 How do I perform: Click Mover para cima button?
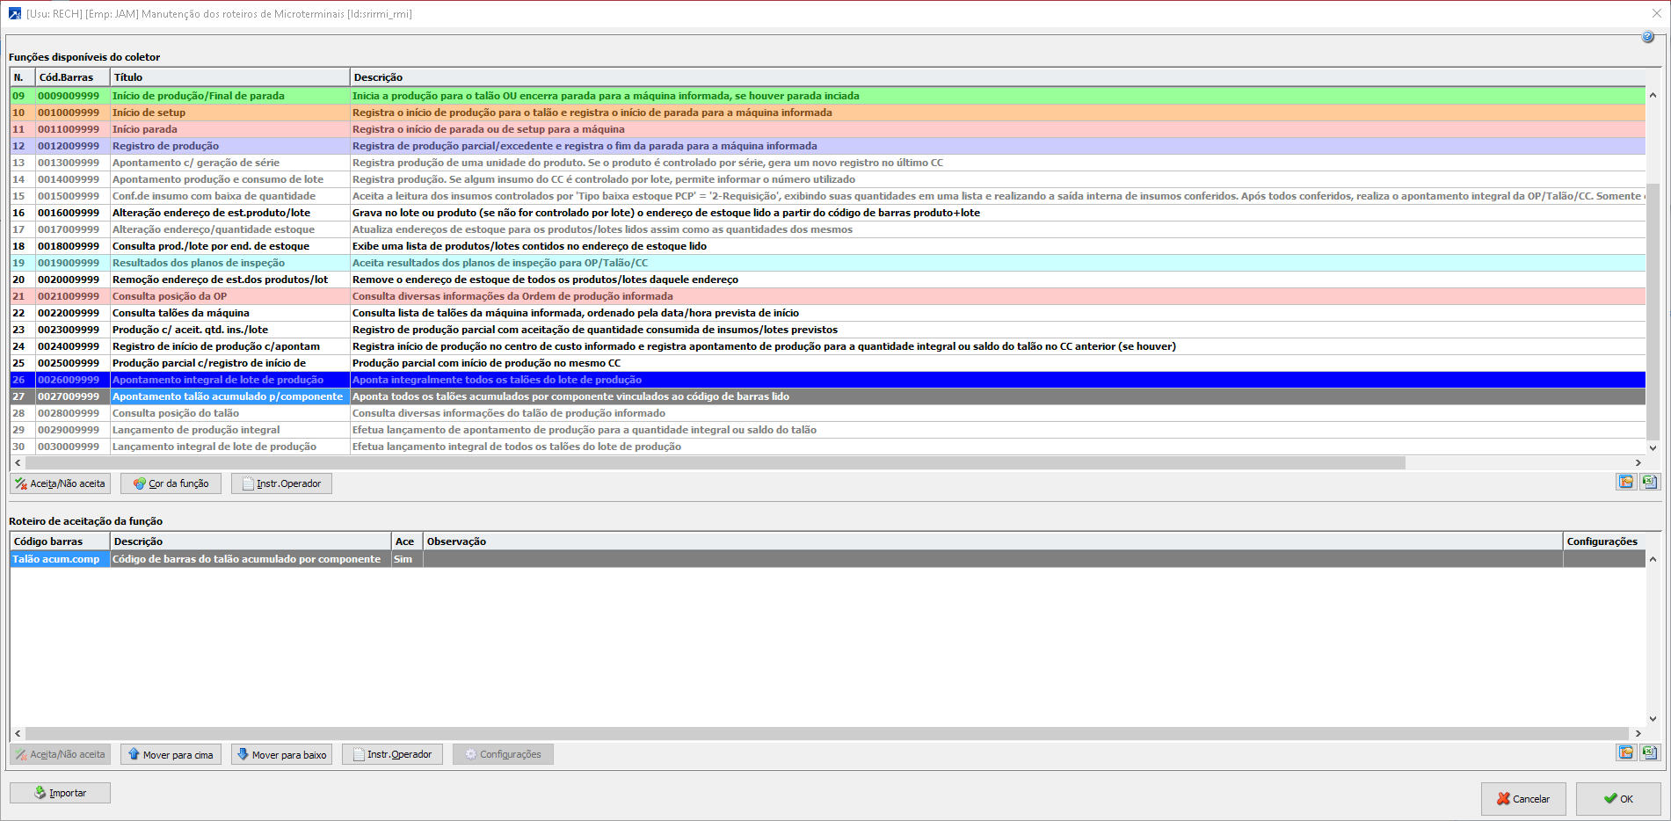[171, 754]
